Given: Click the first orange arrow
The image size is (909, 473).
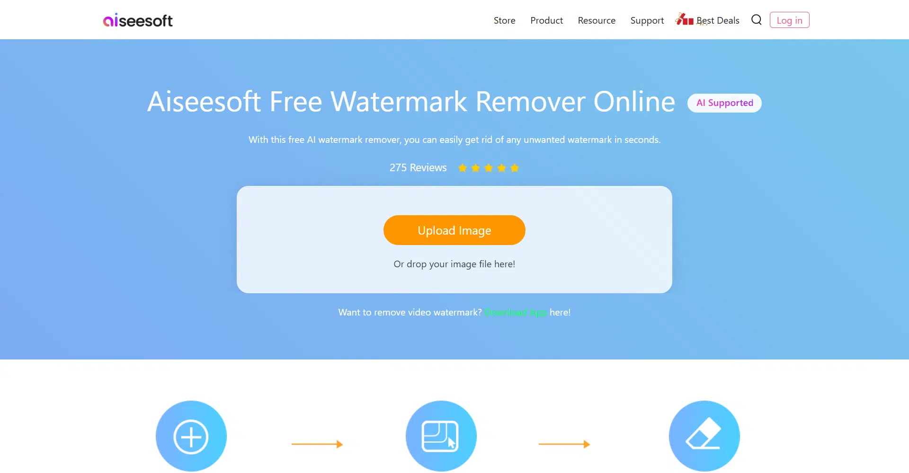Looking at the screenshot, I should click(x=317, y=444).
